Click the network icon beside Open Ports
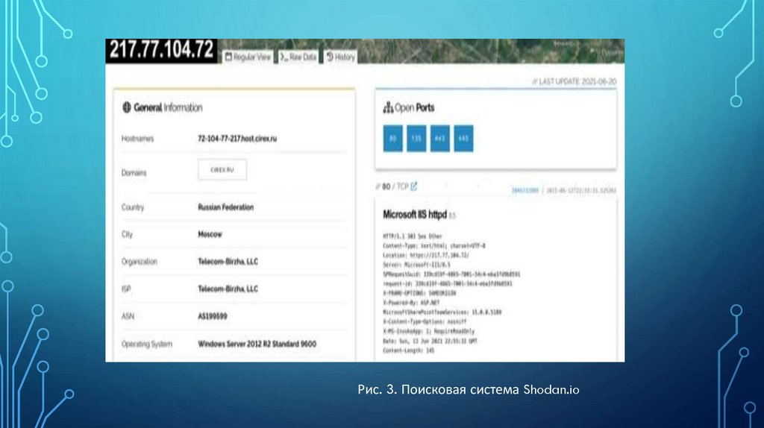764x428 pixels. (x=388, y=107)
